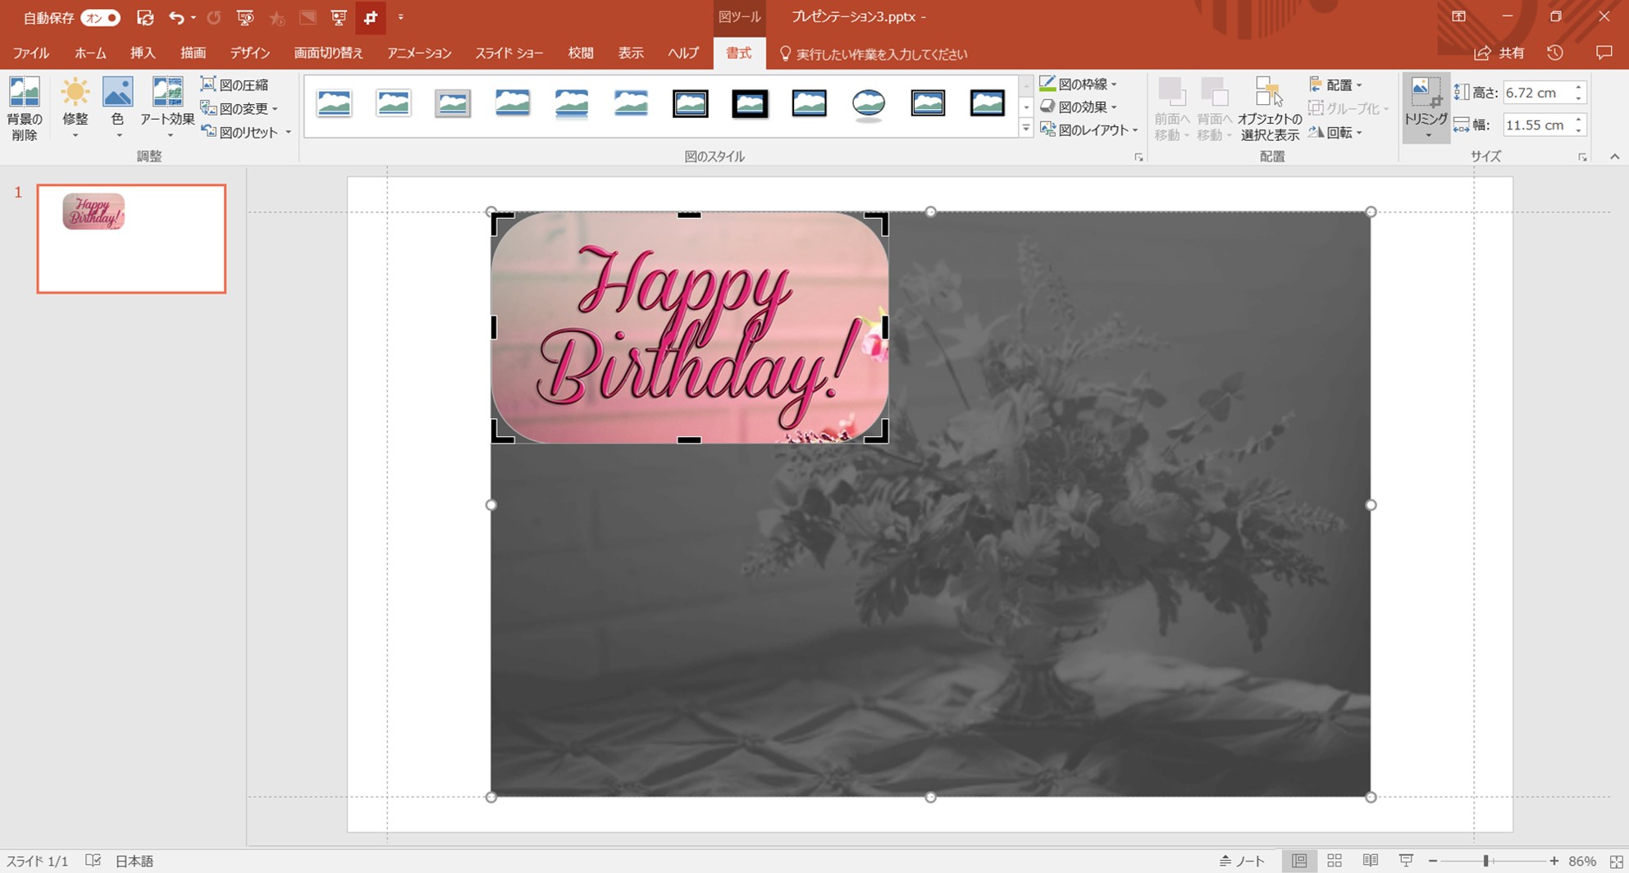Open 図の枠線 picture border dropdown
The height and width of the screenshot is (873, 1629).
pyautogui.click(x=1078, y=84)
